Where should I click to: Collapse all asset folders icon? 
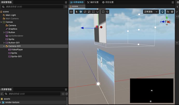pyautogui.click(x=63, y=94)
